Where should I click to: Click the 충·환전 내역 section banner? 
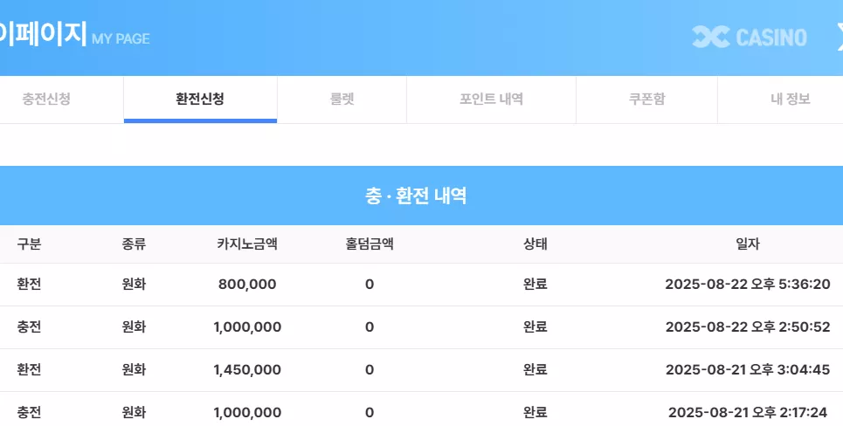tap(415, 196)
